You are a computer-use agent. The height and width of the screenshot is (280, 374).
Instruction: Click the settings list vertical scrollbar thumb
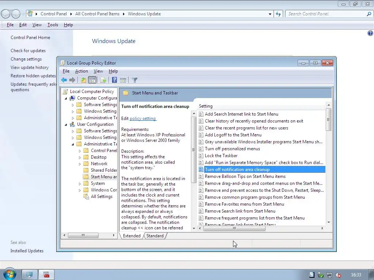[x=328, y=120]
